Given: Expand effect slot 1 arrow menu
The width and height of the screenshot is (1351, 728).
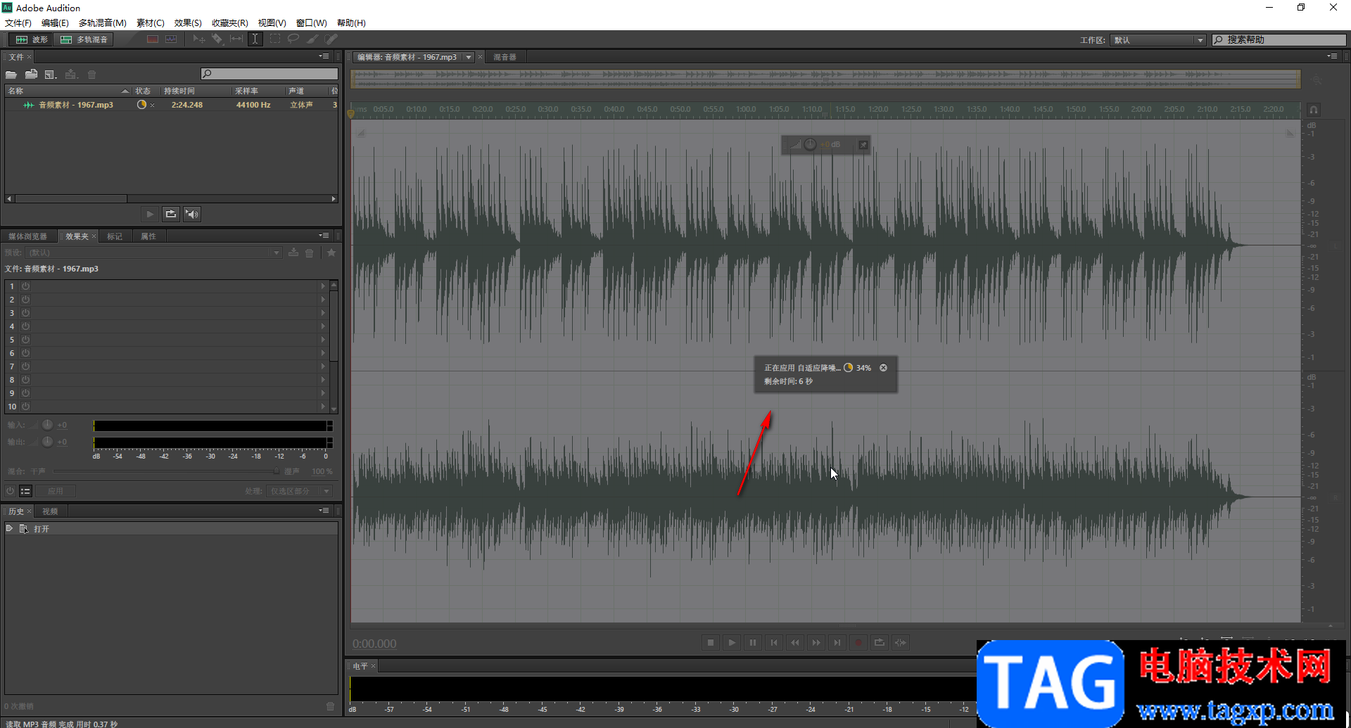Looking at the screenshot, I should click(x=323, y=286).
